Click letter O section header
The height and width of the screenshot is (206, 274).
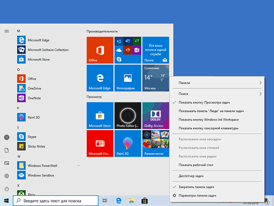click(x=18, y=70)
